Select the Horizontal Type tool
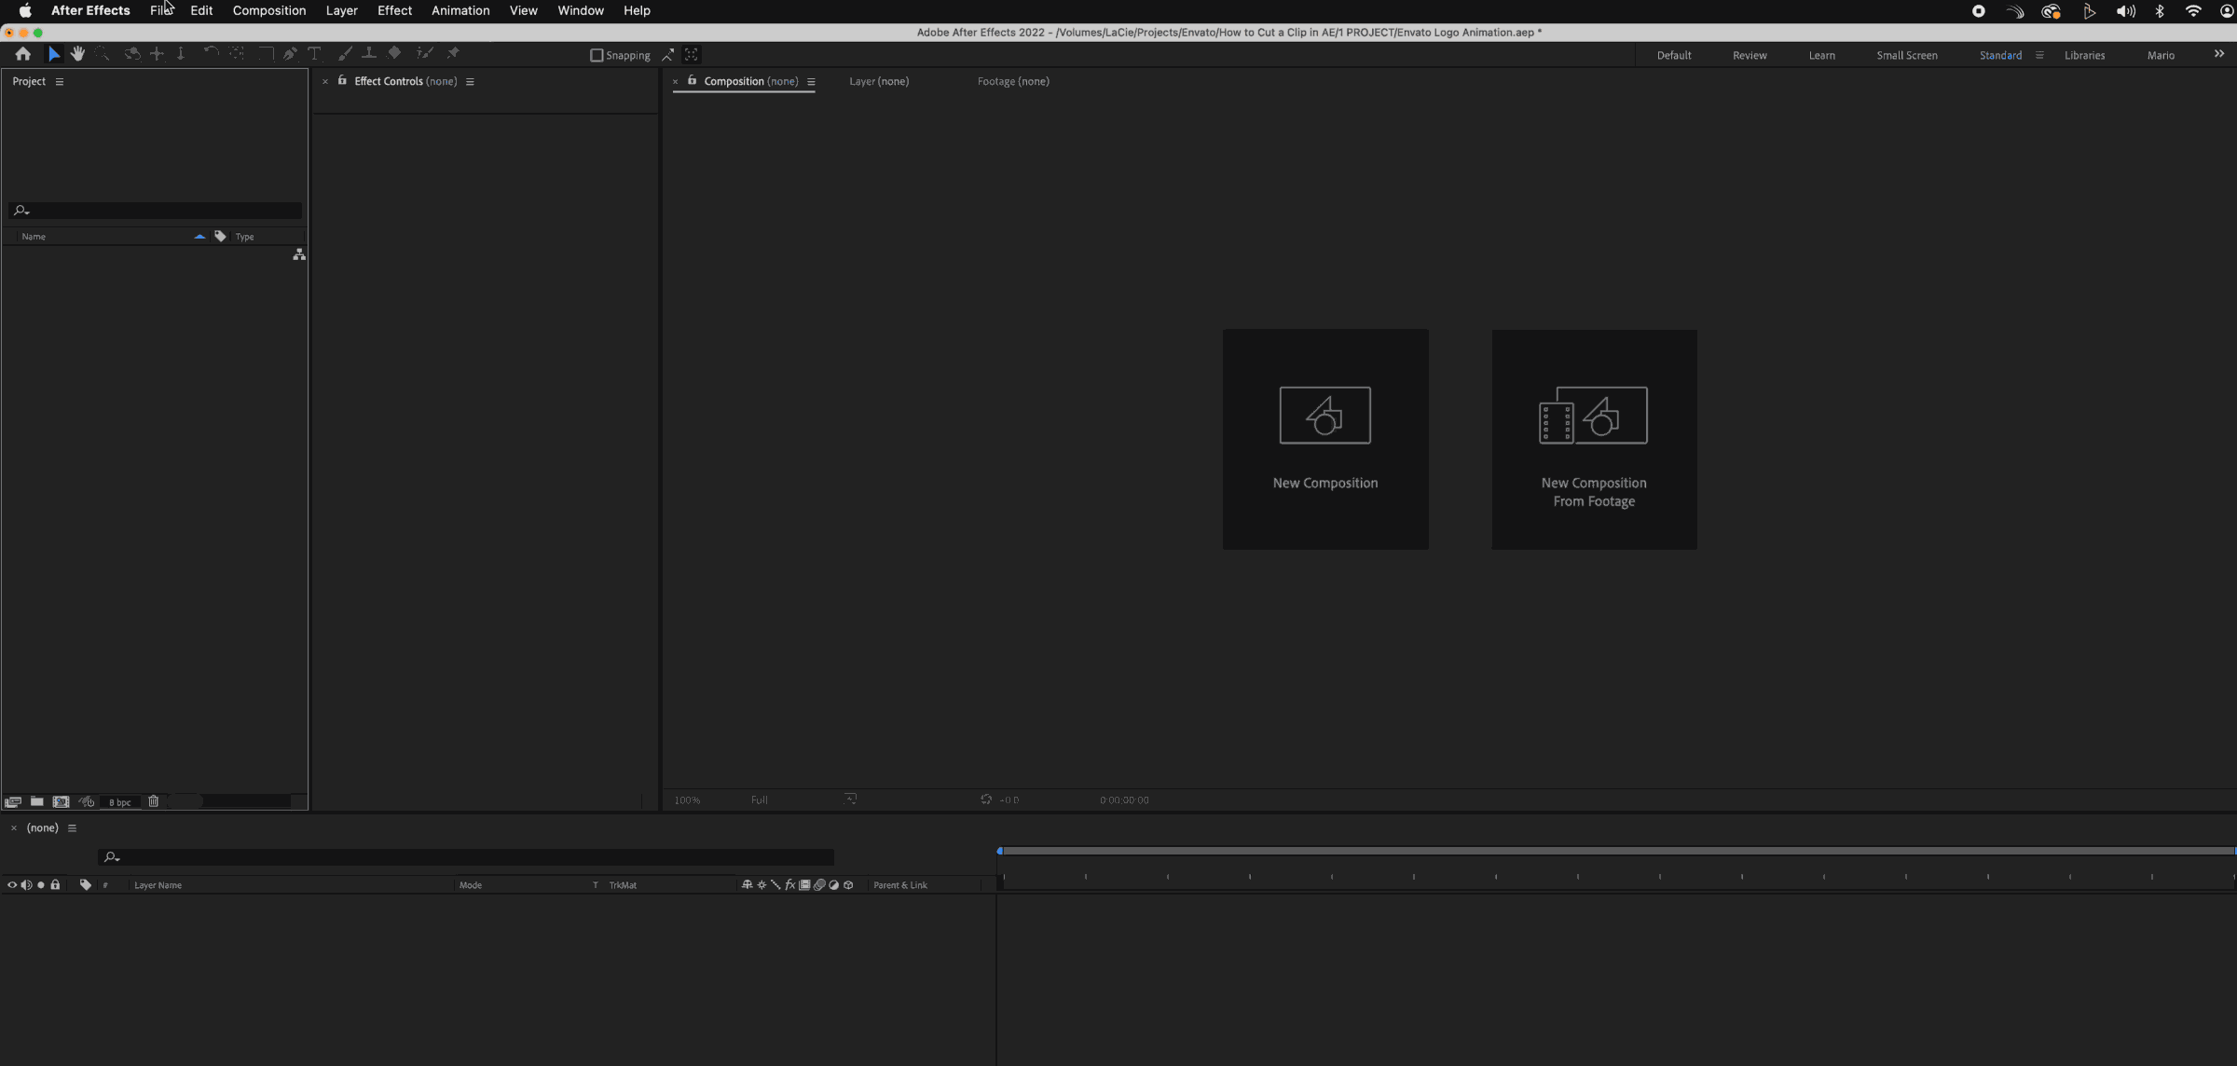2237x1066 pixels. (x=314, y=54)
